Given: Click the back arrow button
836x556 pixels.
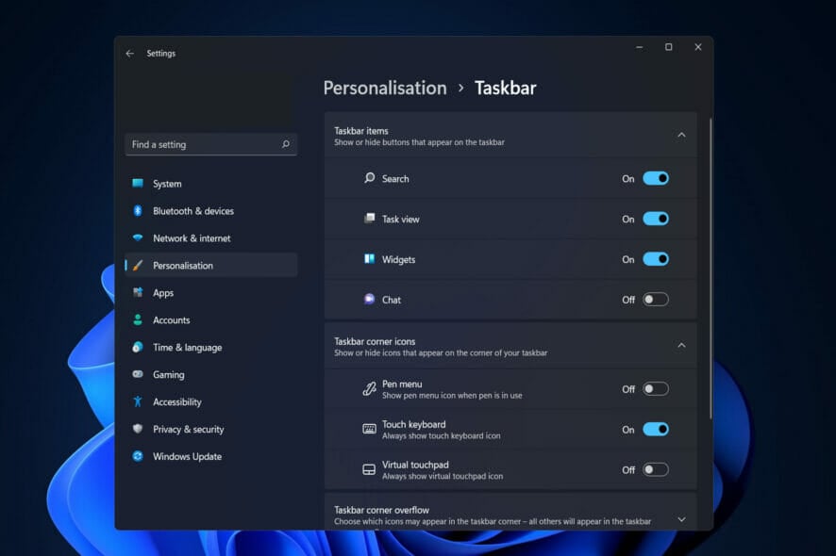Looking at the screenshot, I should [129, 54].
